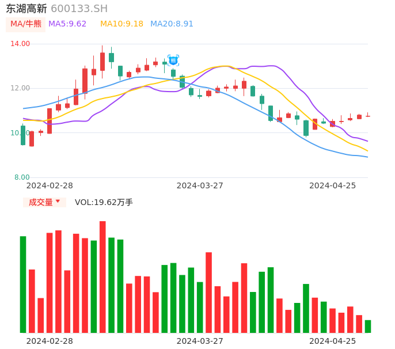The height and width of the screenshot is (349, 395).
Task: Toggle the MA20:8.91 moving average legend
Action: click(x=172, y=24)
